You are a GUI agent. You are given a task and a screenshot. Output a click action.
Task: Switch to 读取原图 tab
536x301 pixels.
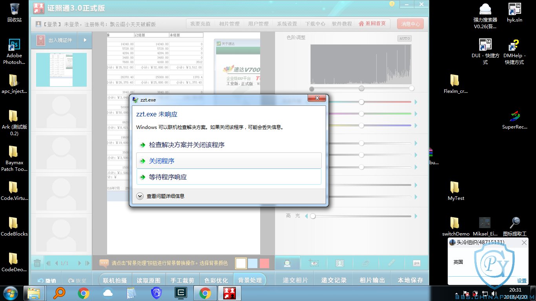pos(149,281)
